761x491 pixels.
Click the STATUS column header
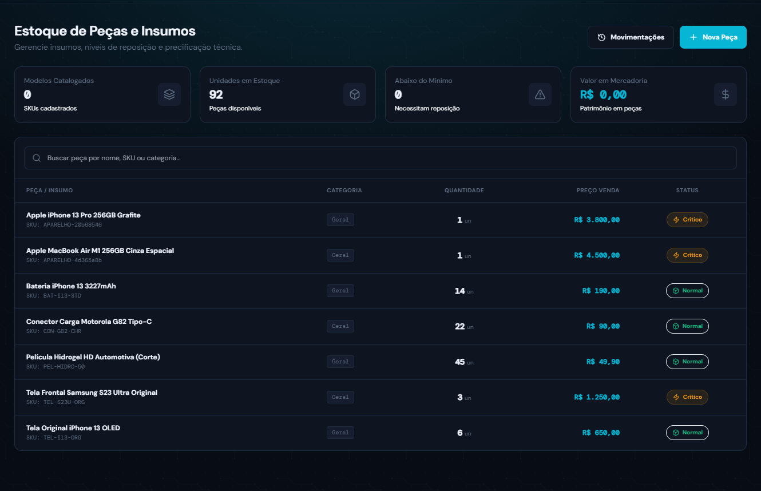coord(687,191)
